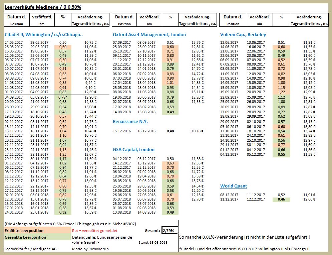The height and width of the screenshot is (255, 332).
Task: Select the bold Citadel value '0,32'
Action: (63, 212)
